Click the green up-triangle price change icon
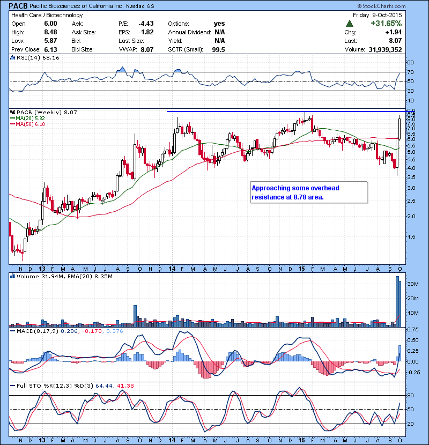The width and height of the screenshot is (429, 445). click(x=350, y=23)
